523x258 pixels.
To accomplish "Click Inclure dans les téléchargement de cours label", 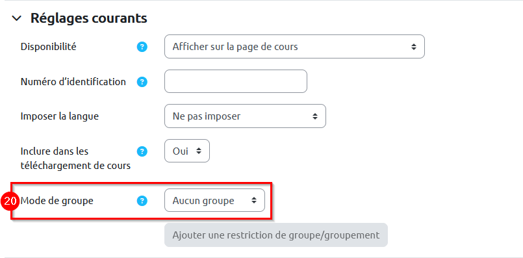I will click(x=75, y=159).
